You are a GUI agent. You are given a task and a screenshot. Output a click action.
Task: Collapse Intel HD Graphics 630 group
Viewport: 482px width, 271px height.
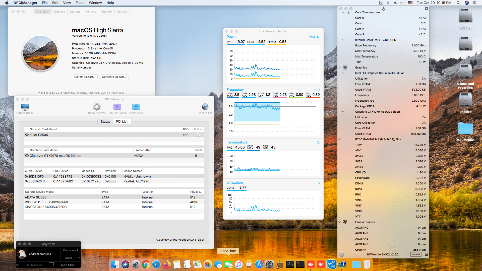[343, 73]
